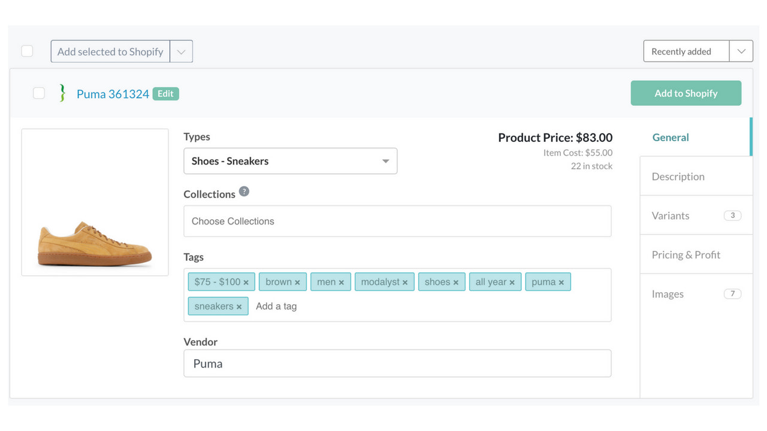Switch to the Variants tab
Image resolution: width=767 pixels, height=431 pixels.
(x=671, y=215)
